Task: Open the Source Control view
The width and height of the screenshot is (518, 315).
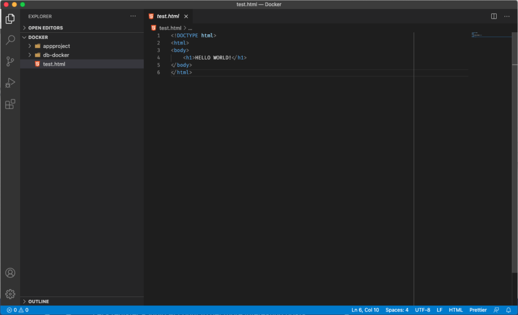Action: click(x=10, y=62)
